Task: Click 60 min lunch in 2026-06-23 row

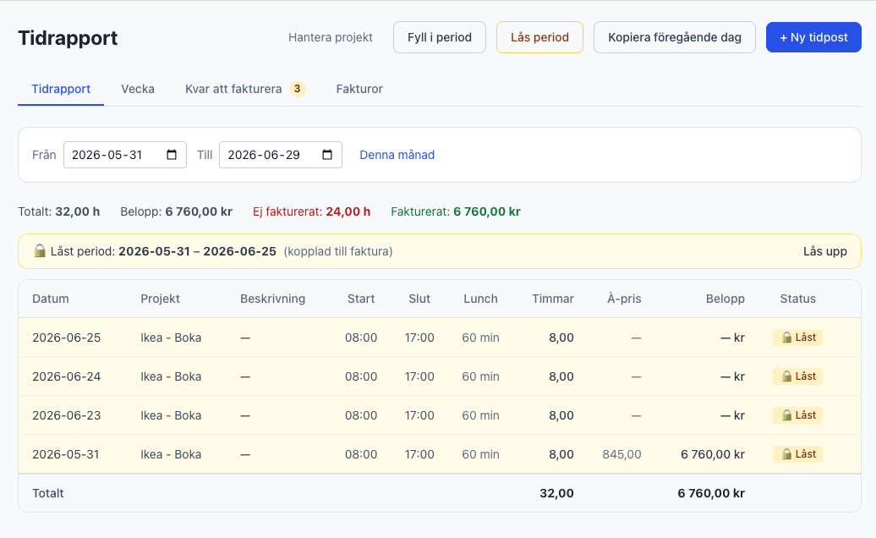Action: (x=480, y=415)
